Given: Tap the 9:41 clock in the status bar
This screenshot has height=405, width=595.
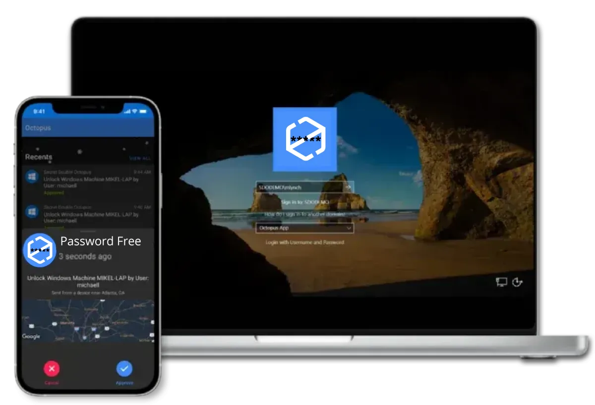Looking at the screenshot, I should [39, 112].
